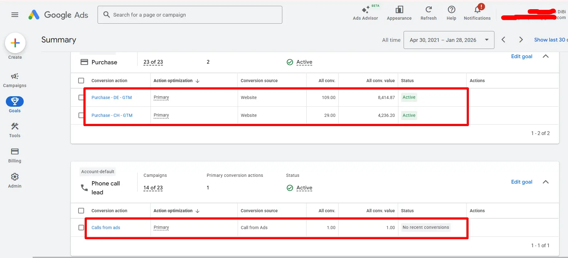Select all rows in Purchase table
Image resolution: width=568 pixels, height=258 pixels.
point(81,81)
